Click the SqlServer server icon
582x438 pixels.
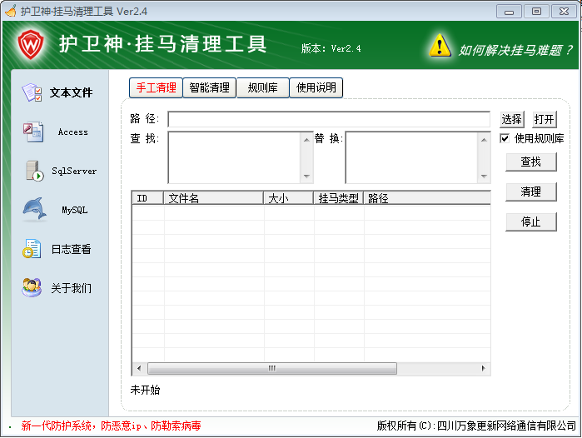coord(34,171)
